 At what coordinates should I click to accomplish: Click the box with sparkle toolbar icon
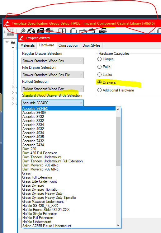(x=49, y=31)
